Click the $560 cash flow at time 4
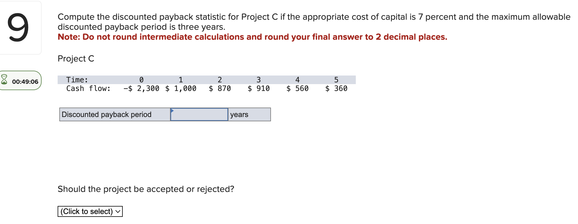 [297, 88]
